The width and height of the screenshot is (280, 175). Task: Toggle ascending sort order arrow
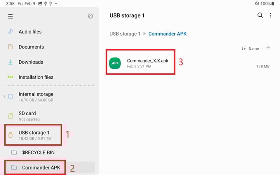pos(268,49)
